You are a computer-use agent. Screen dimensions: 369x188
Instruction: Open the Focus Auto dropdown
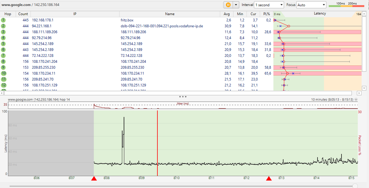(311, 5)
